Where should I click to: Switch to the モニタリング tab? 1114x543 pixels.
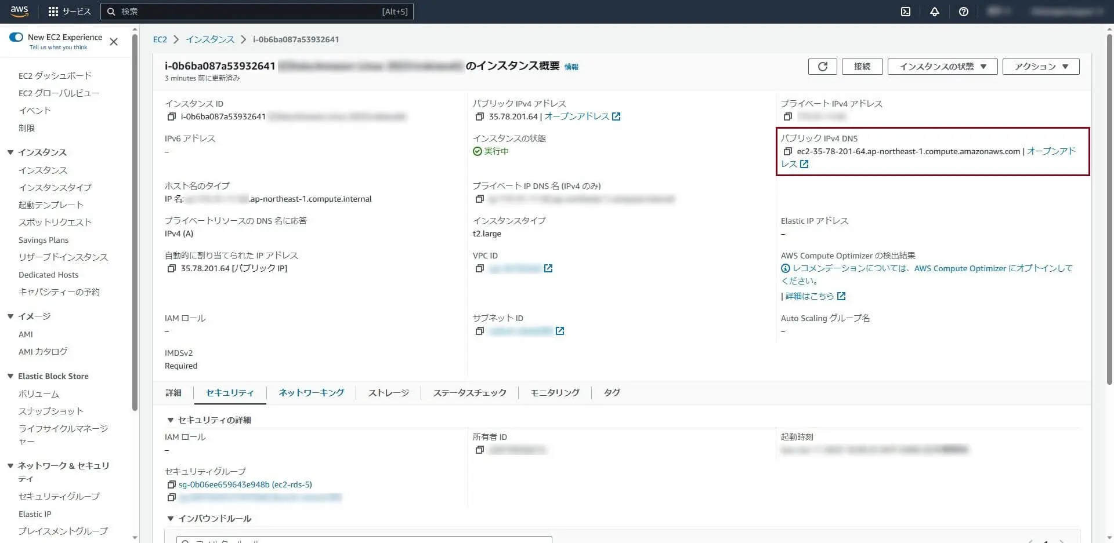pos(555,393)
